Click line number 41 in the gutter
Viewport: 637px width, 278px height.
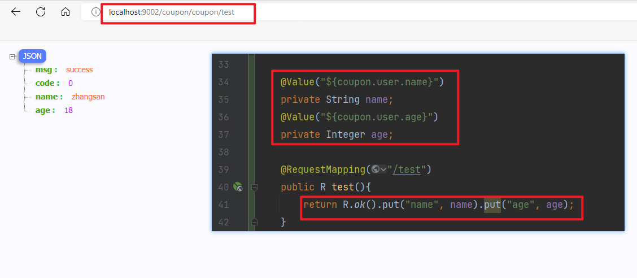click(x=224, y=205)
